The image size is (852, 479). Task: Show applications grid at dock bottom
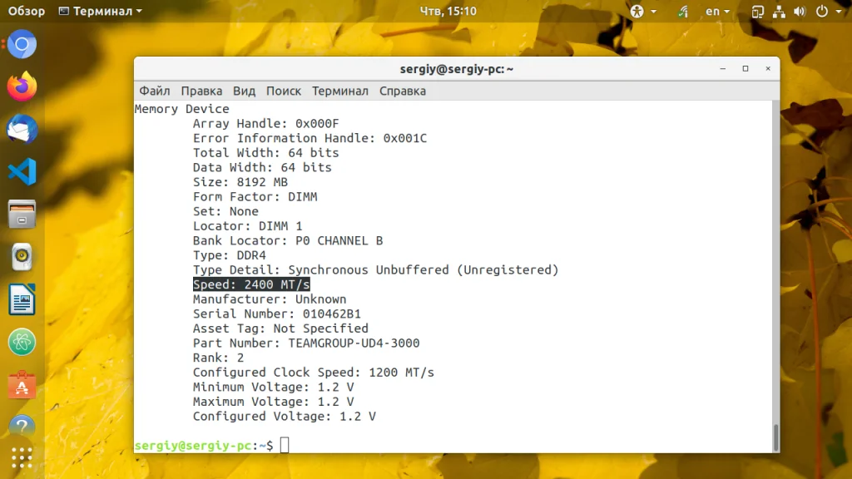(22, 458)
